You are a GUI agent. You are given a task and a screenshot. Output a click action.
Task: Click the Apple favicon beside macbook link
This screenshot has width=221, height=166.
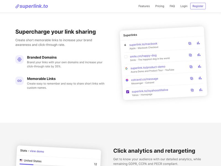(x=125, y=45)
